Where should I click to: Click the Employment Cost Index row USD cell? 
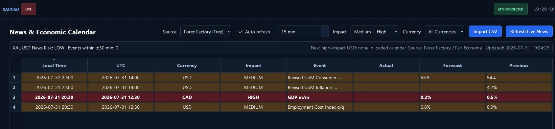tap(187, 107)
